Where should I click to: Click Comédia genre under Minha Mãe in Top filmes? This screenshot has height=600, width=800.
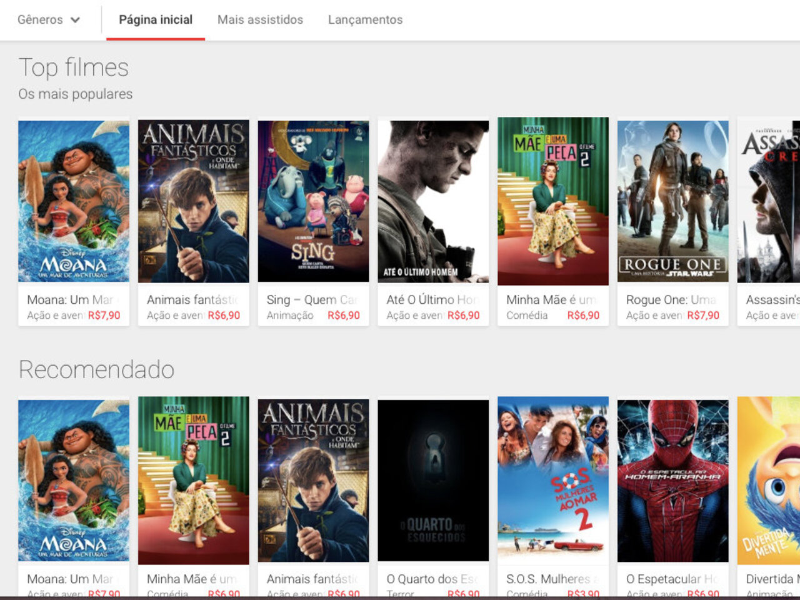pos(527,316)
